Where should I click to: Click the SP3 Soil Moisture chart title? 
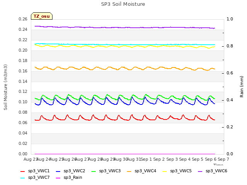tap(123, 4)
